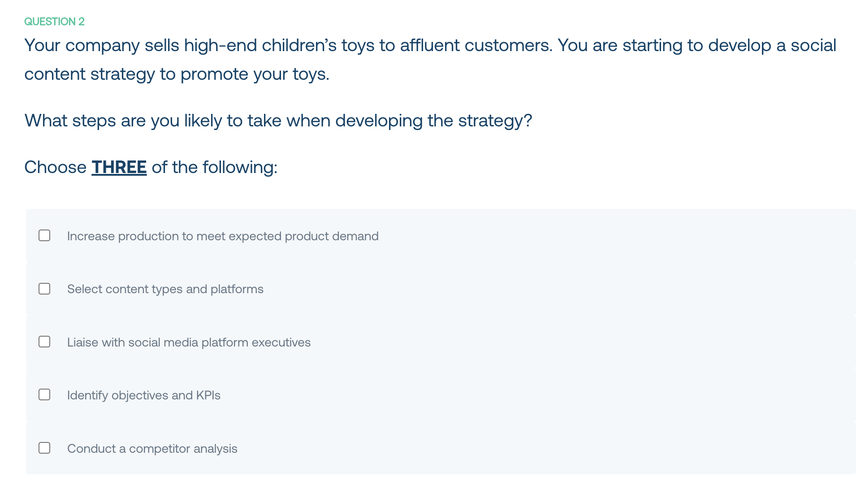Click the 'Liaise with social media platform executives' text
Viewport: 865px width, 494px height.
tap(189, 342)
